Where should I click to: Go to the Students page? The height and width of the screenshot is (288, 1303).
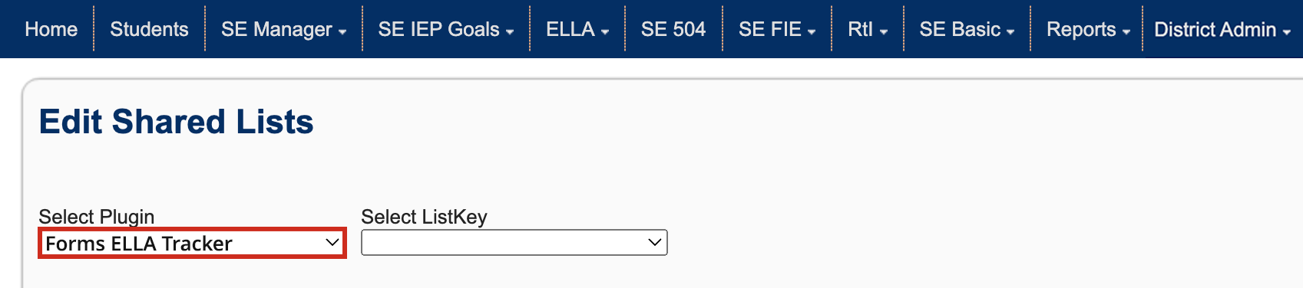[x=149, y=29]
